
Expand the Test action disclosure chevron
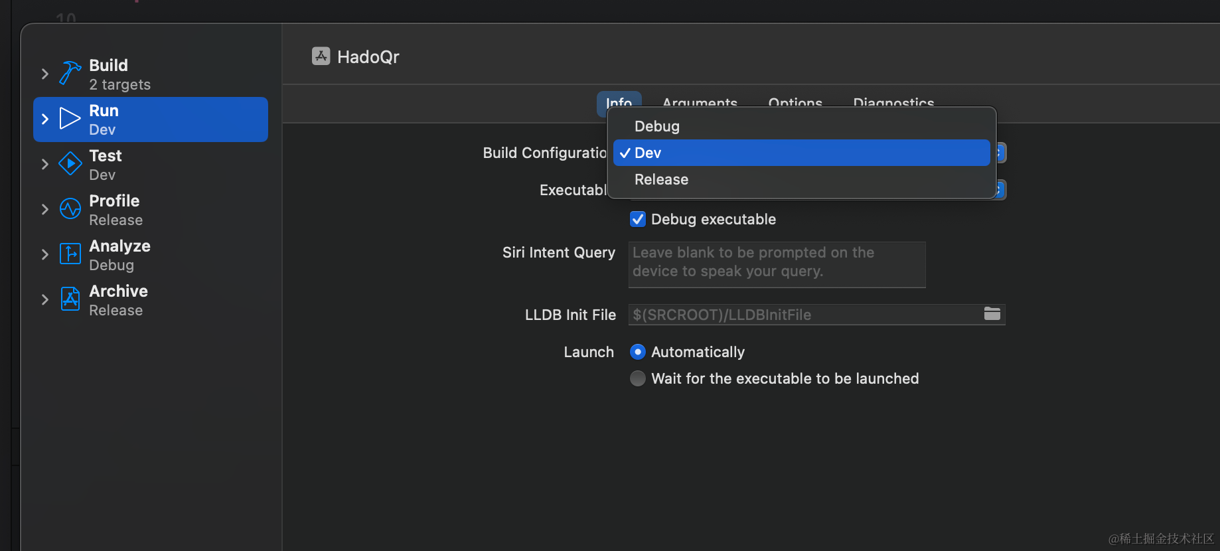[45, 164]
